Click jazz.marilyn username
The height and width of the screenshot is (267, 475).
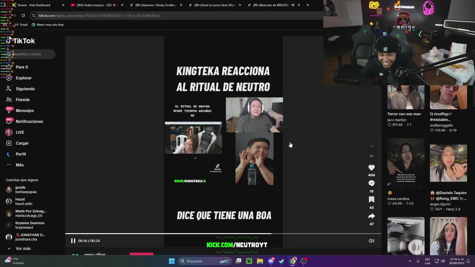pyautogui.click(x=397, y=120)
